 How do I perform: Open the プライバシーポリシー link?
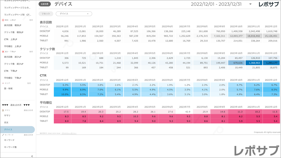click(x=69, y=133)
